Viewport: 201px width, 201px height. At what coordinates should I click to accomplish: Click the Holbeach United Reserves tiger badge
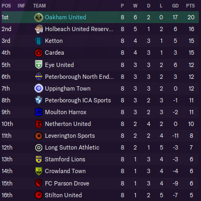tap(38, 29)
